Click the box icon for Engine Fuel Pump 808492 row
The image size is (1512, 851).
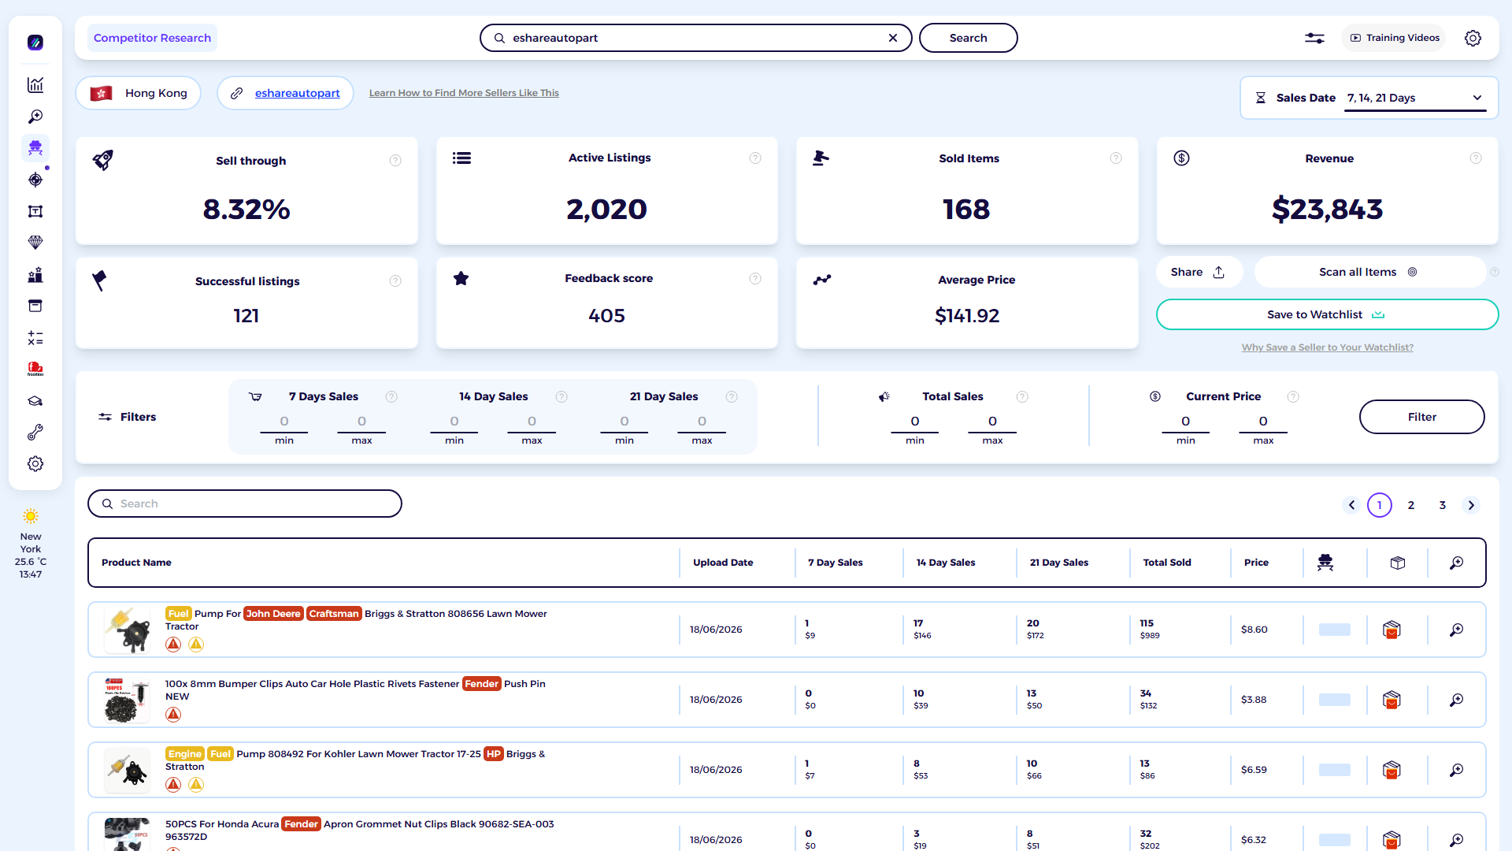pyautogui.click(x=1392, y=770)
